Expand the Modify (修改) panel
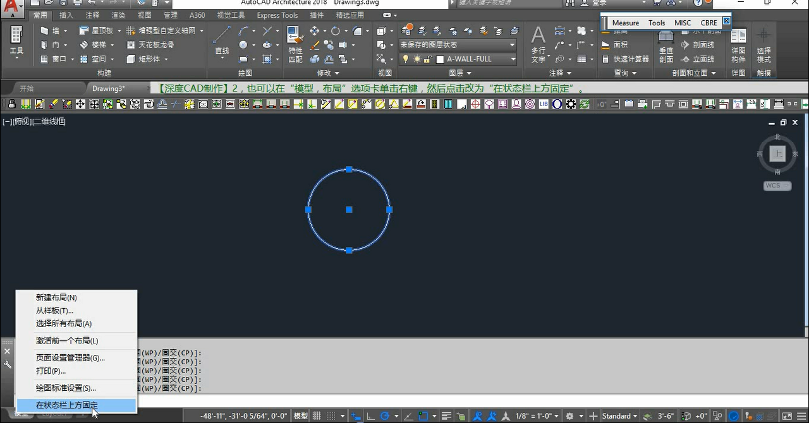The height and width of the screenshot is (423, 809). 328,73
